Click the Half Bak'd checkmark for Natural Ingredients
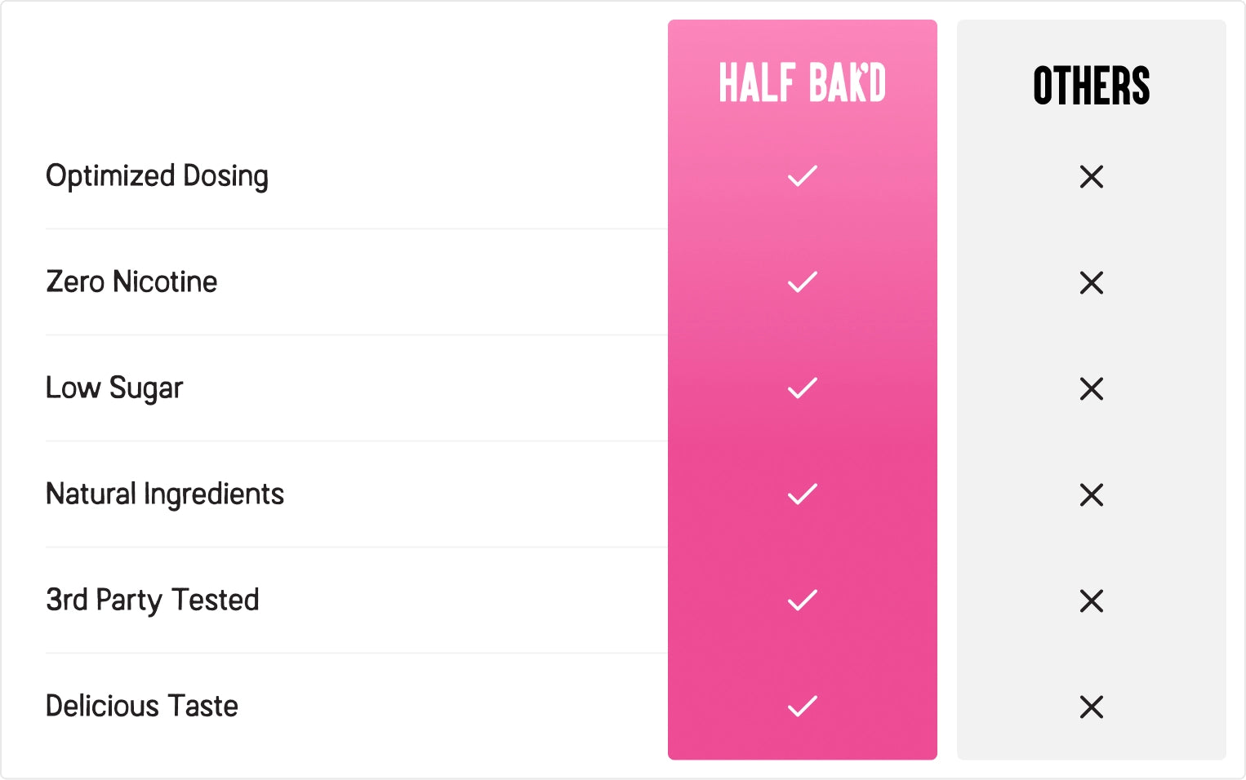 point(802,494)
